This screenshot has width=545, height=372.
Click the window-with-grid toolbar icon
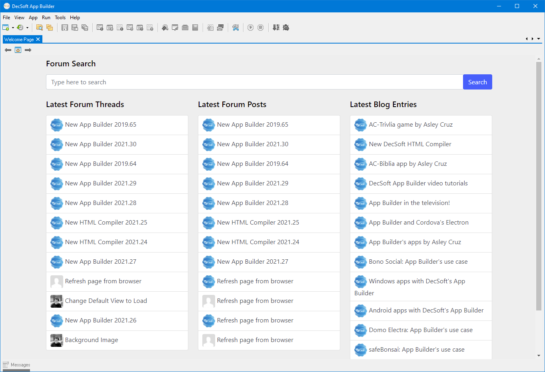(x=220, y=28)
